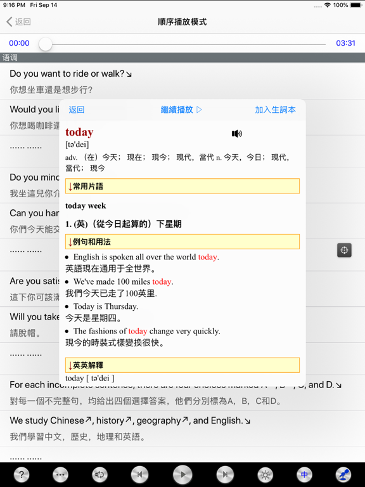Skip to next sentence button

click(225, 474)
